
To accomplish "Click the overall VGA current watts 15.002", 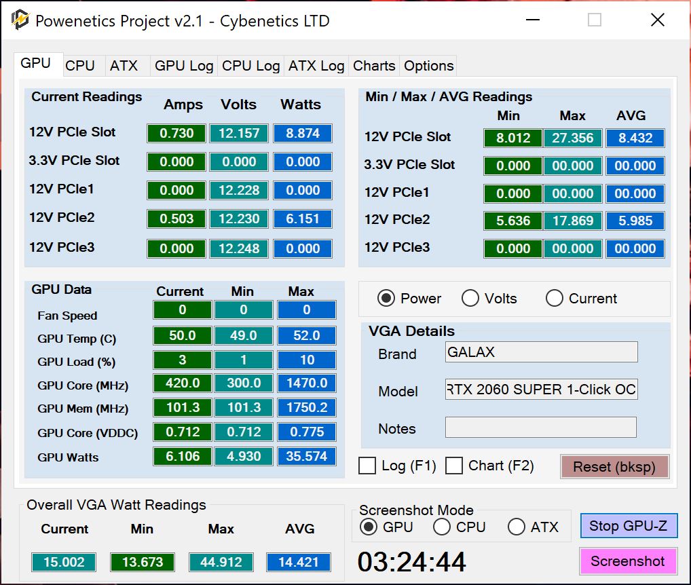I will click(x=64, y=562).
